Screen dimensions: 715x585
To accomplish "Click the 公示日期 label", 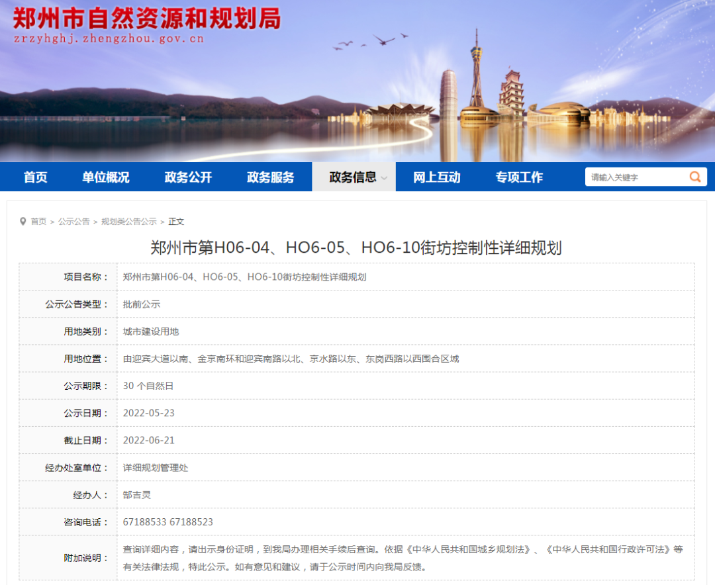I will 86,413.
